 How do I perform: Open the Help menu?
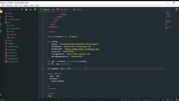click(37, 6)
